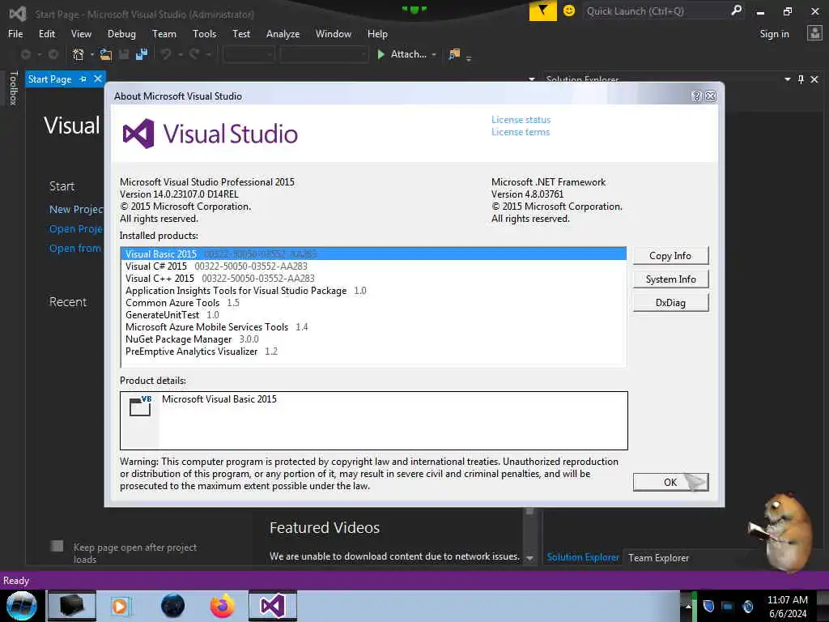Open the Undo history dropdown arrow
This screenshot has height=622, width=829.
tap(181, 54)
